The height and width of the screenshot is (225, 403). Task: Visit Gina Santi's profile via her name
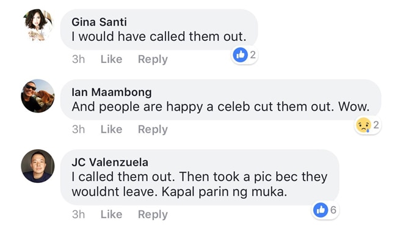pos(99,22)
